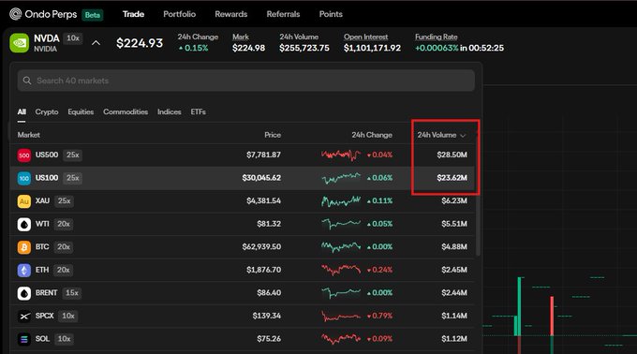Click the BTC bitcoin icon
637x354 pixels.
pyautogui.click(x=24, y=247)
